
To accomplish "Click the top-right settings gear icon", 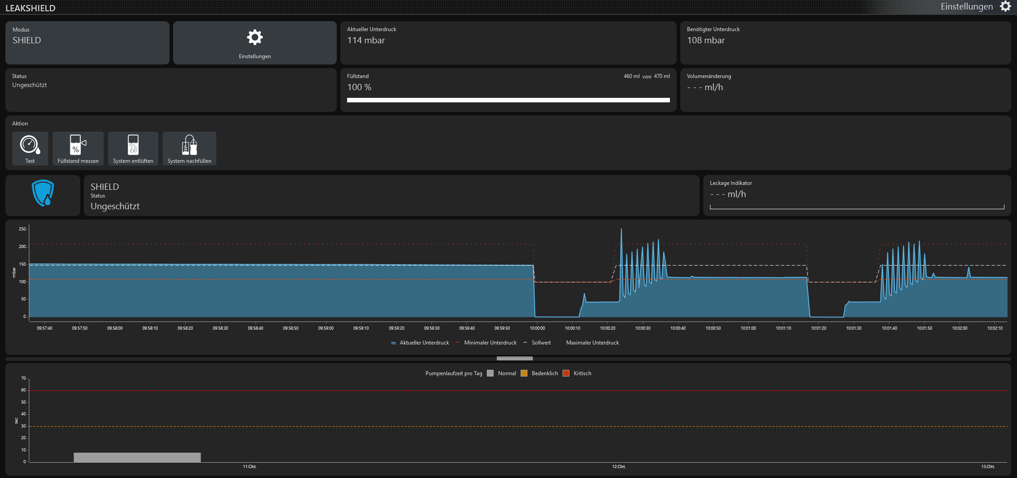I will pyautogui.click(x=1005, y=6).
